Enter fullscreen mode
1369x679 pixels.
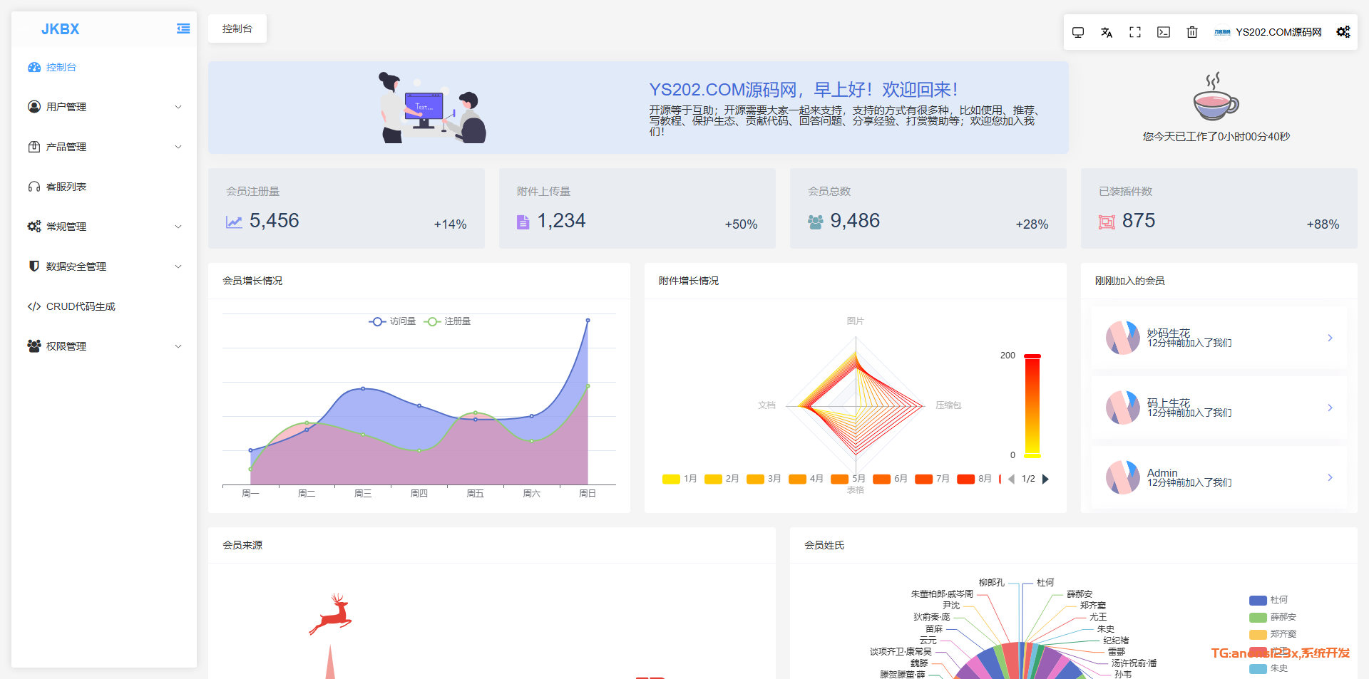coord(1135,32)
